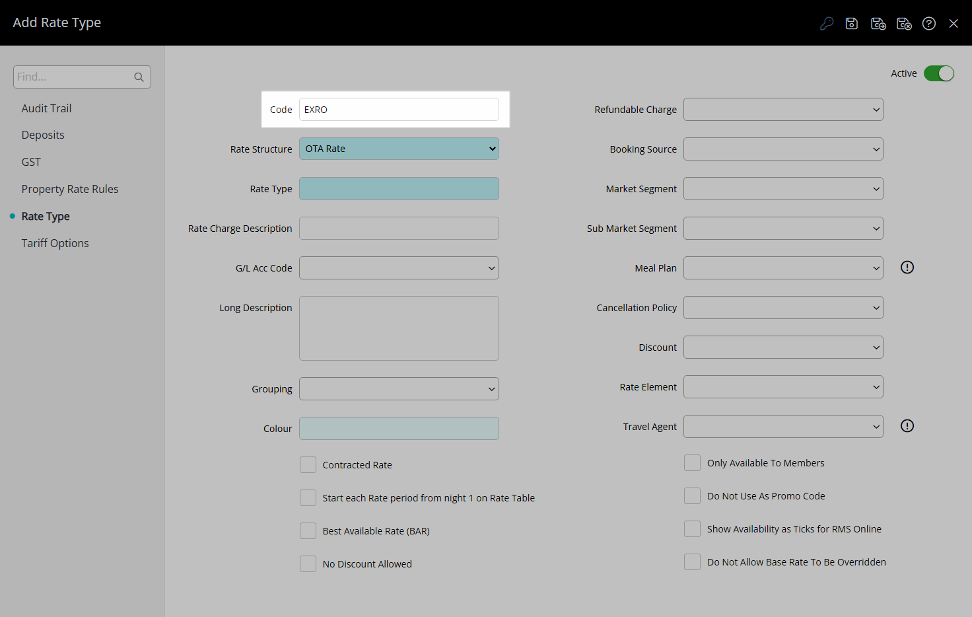Image resolution: width=972 pixels, height=617 pixels.
Task: Open the Sub Market Segment dropdown
Action: click(x=783, y=229)
